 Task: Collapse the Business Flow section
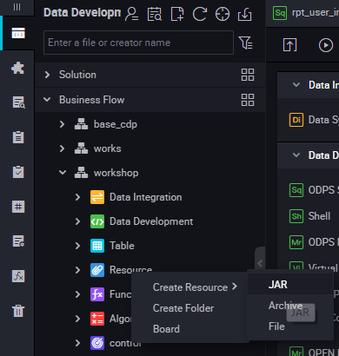47,100
